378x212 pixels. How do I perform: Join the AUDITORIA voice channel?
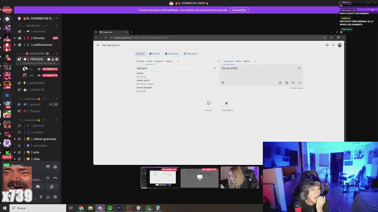coord(38,83)
